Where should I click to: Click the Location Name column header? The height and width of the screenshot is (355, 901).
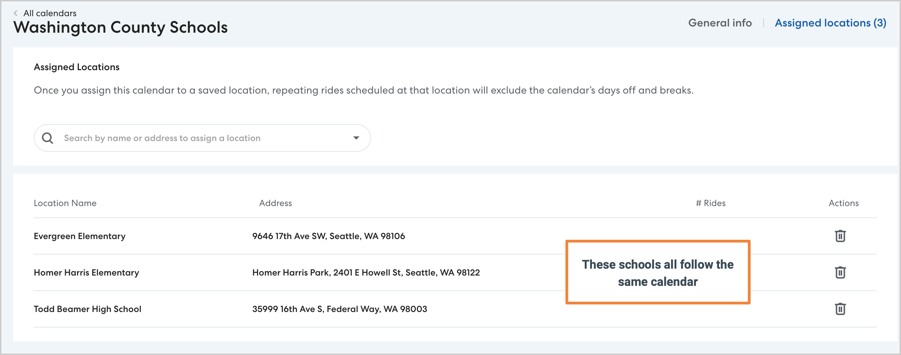point(65,203)
